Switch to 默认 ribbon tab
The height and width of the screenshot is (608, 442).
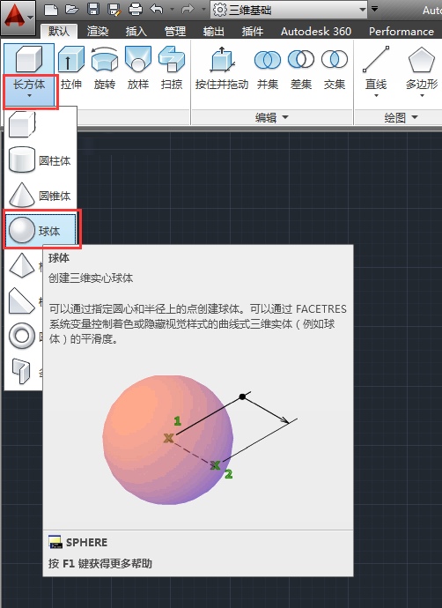point(59,32)
